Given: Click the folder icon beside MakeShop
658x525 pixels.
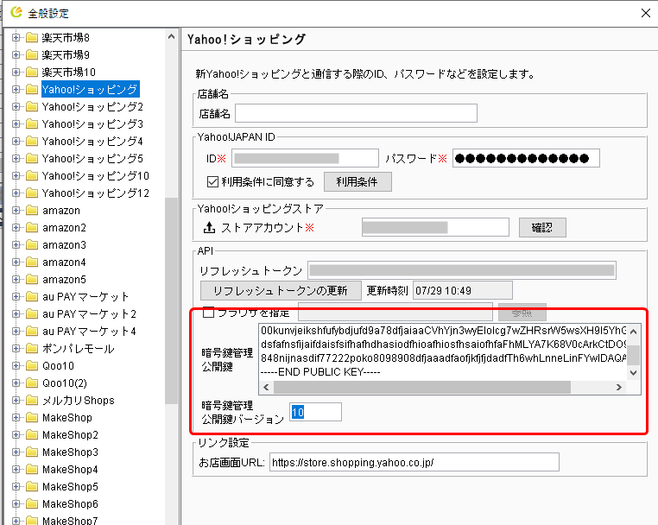Looking at the screenshot, I should [32, 418].
